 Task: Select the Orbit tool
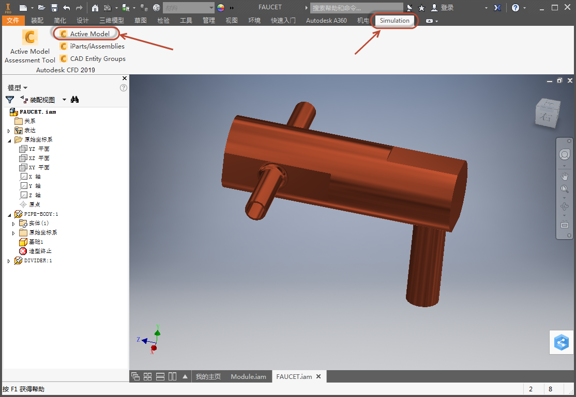pos(565,206)
